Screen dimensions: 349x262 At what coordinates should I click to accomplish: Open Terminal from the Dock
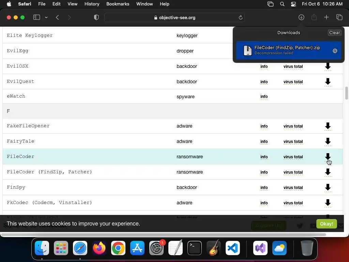(x=195, y=248)
